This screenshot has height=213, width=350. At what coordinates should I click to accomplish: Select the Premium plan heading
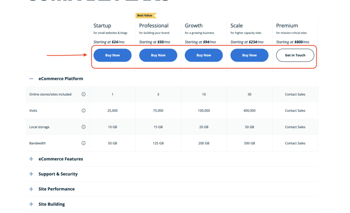[287, 26]
